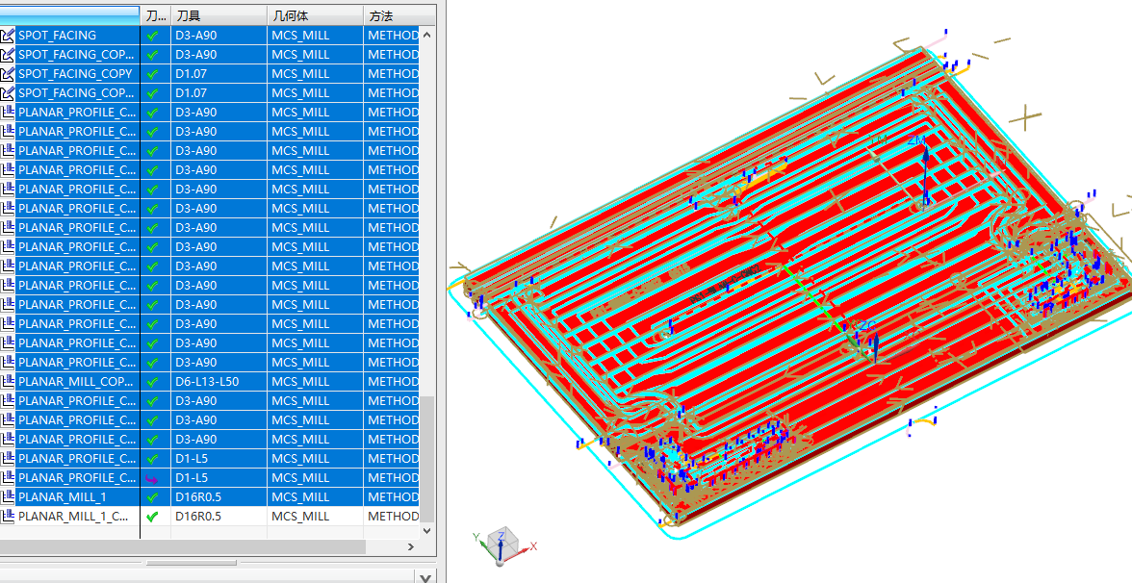
Task: Select the SPOT_FACING operation
Action: [57, 35]
